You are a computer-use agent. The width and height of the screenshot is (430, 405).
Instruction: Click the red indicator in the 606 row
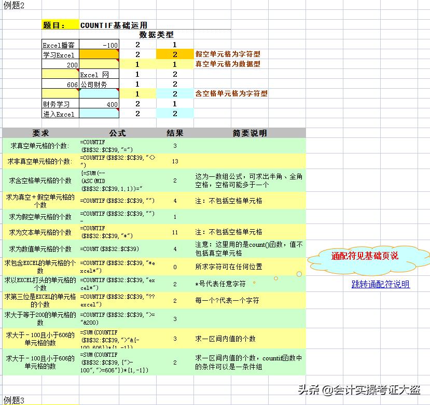pyautogui.click(x=77, y=89)
